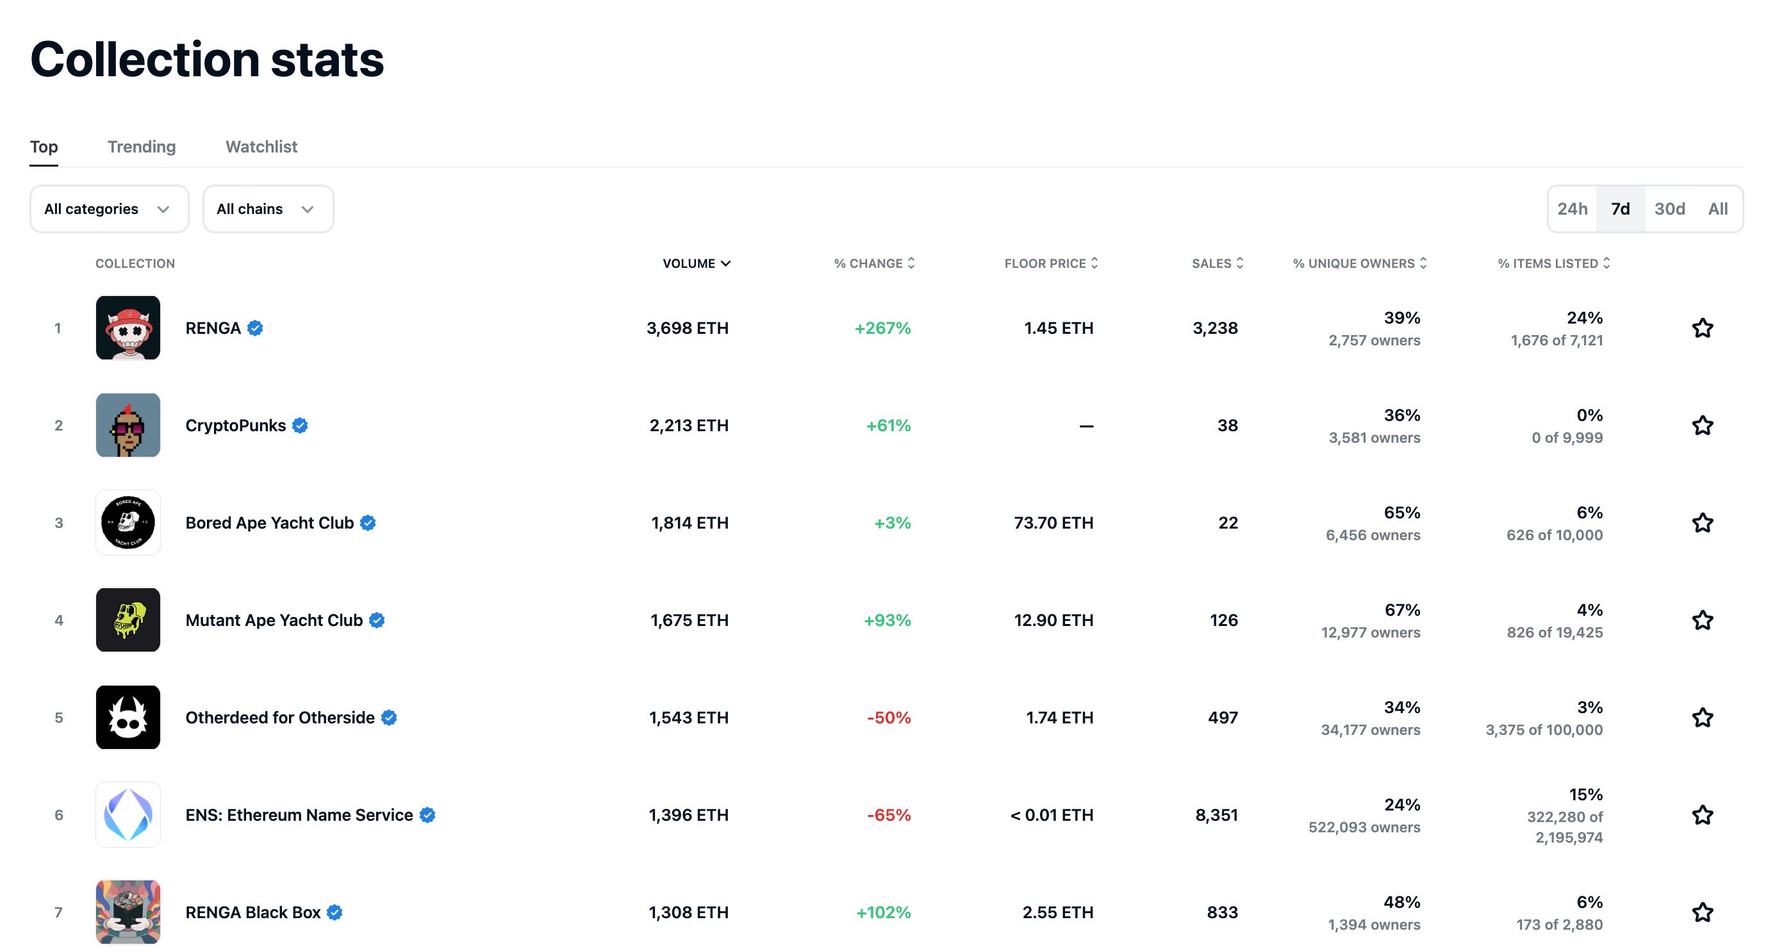Image resolution: width=1775 pixels, height=947 pixels.
Task: Expand the All chains dropdown
Action: click(267, 209)
